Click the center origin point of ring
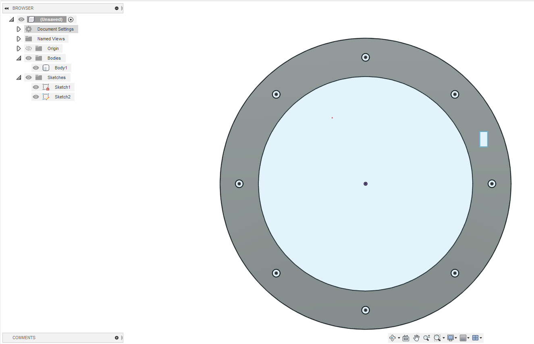 (x=366, y=183)
